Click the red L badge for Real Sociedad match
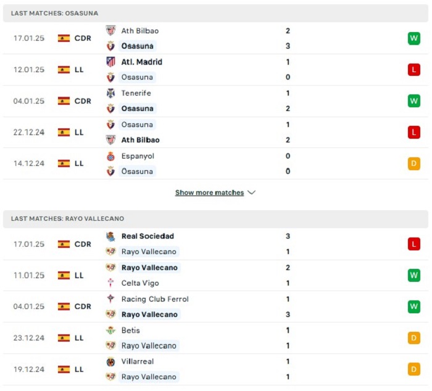This screenshot has height=391, width=432. [414, 244]
